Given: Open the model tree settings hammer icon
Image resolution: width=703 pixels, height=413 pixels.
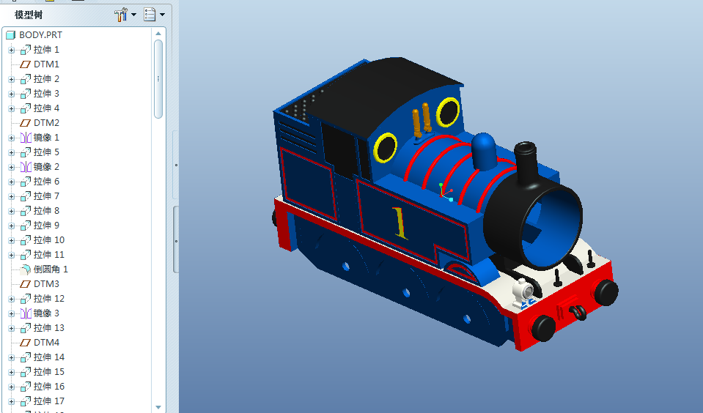Looking at the screenshot, I should tap(120, 15).
